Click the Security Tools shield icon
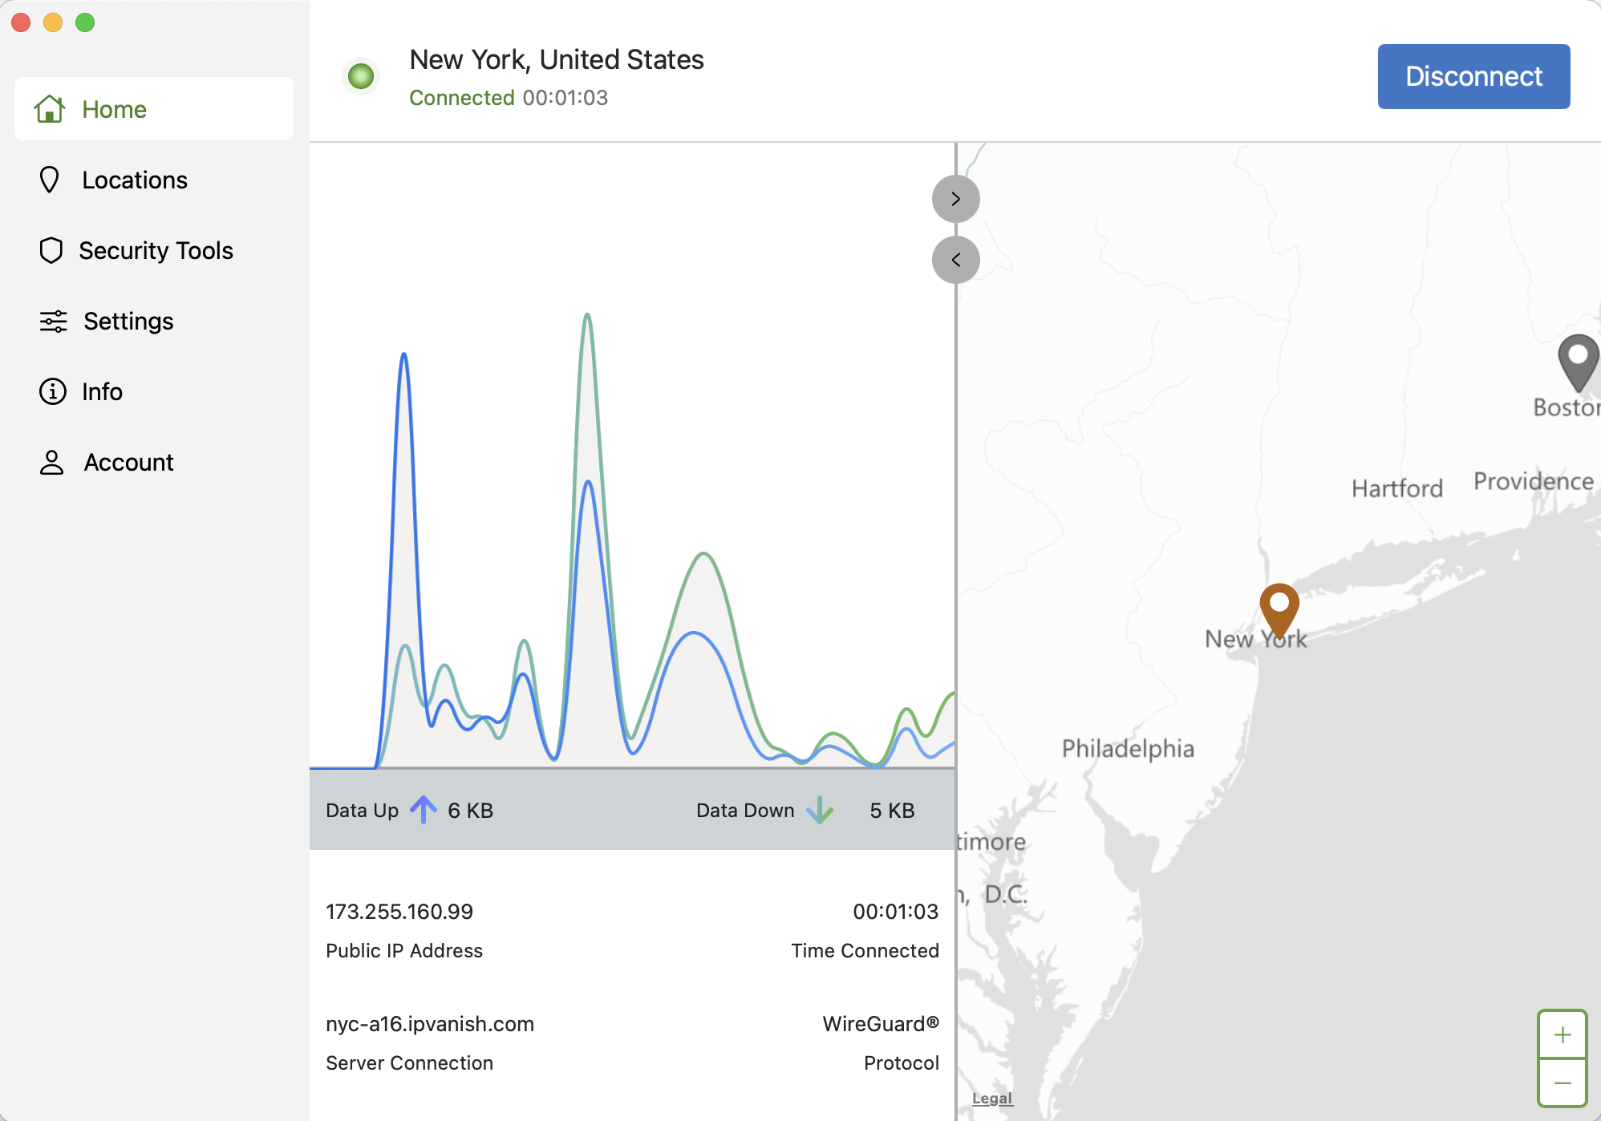1601x1121 pixels. [51, 250]
